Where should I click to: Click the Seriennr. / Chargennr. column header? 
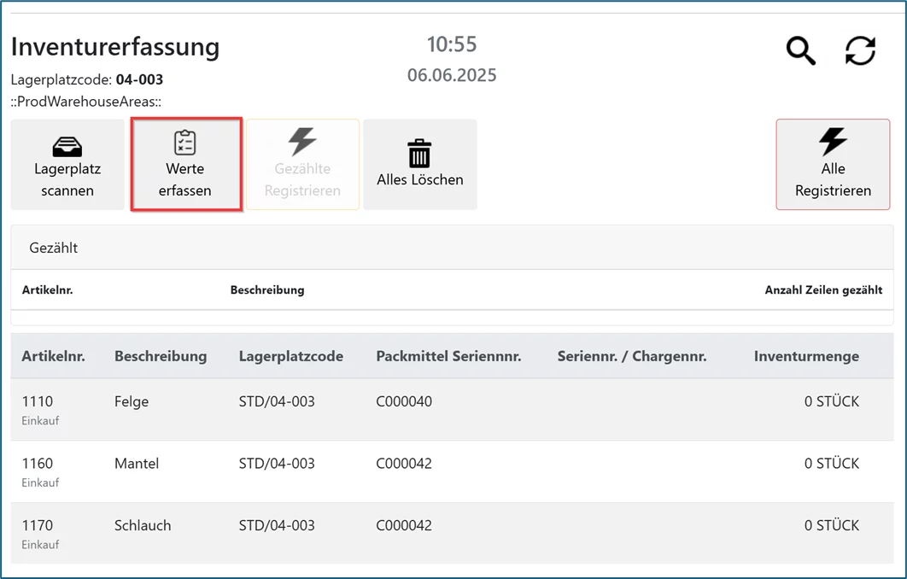point(632,356)
